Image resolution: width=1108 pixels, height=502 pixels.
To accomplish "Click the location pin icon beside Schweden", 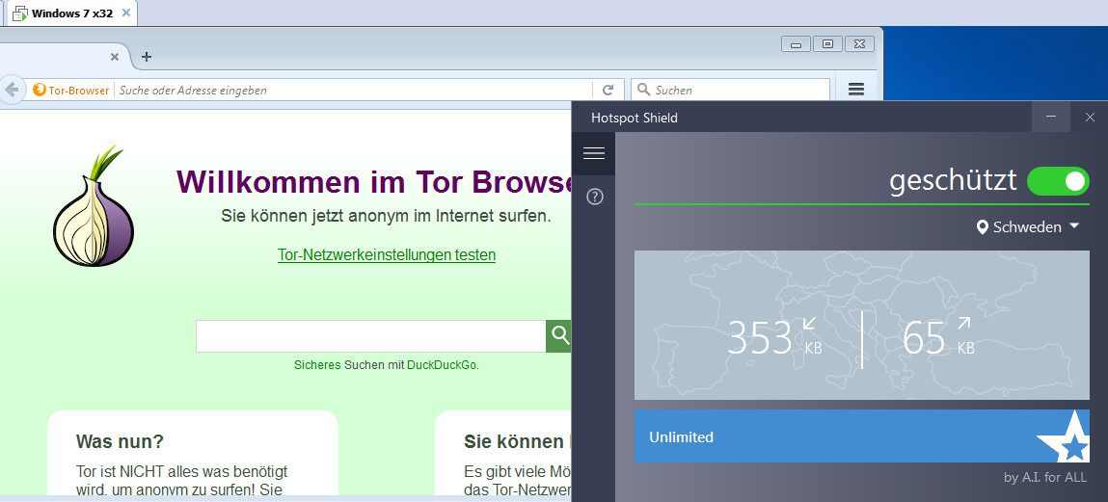I will tap(982, 227).
